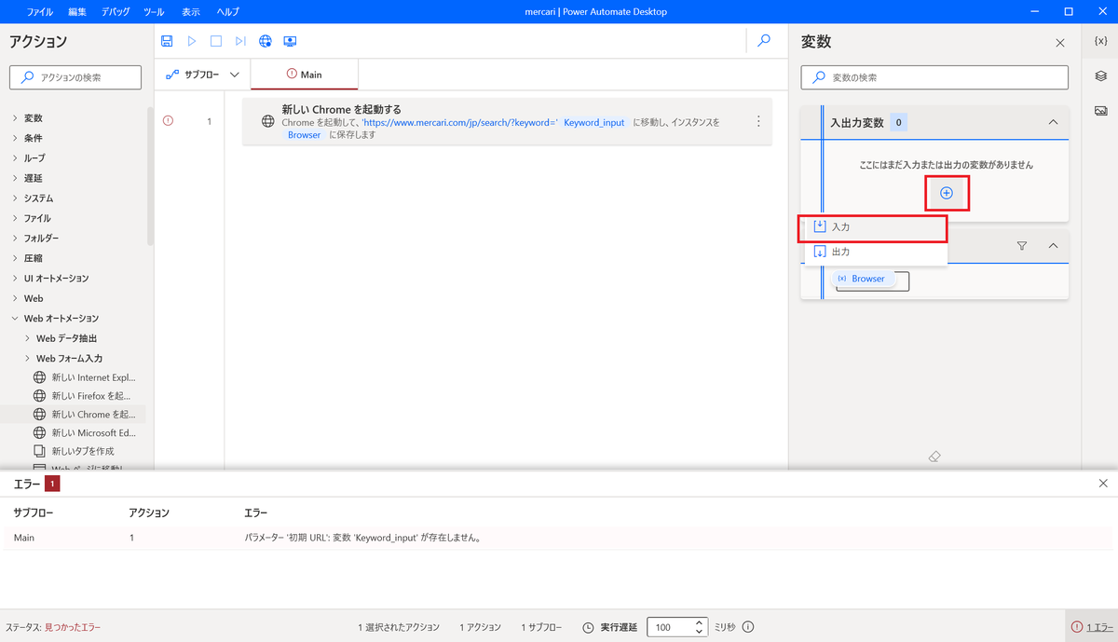This screenshot has height=642, width=1118.
Task: Click the アクションの検索 search field
Action: pyautogui.click(x=75, y=77)
